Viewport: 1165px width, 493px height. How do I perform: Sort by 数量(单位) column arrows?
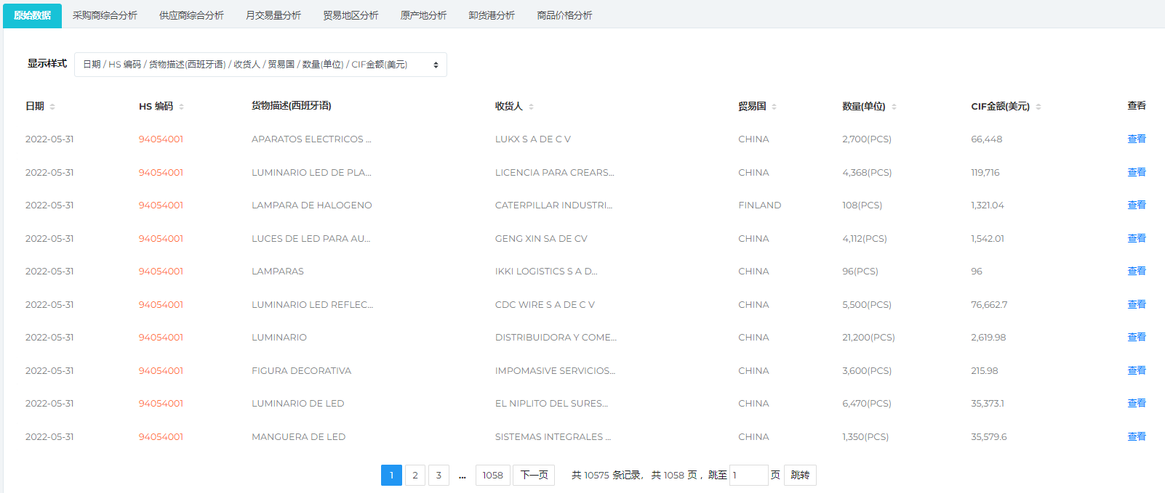[x=894, y=107]
